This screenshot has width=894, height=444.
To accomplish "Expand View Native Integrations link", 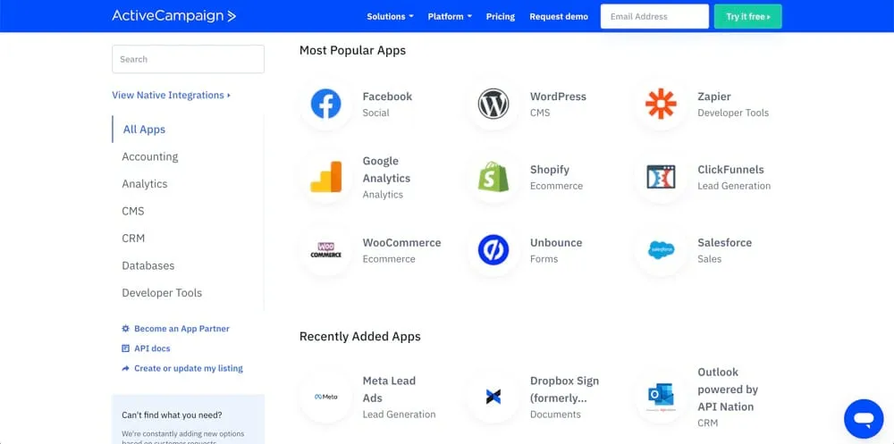I will 171,95.
